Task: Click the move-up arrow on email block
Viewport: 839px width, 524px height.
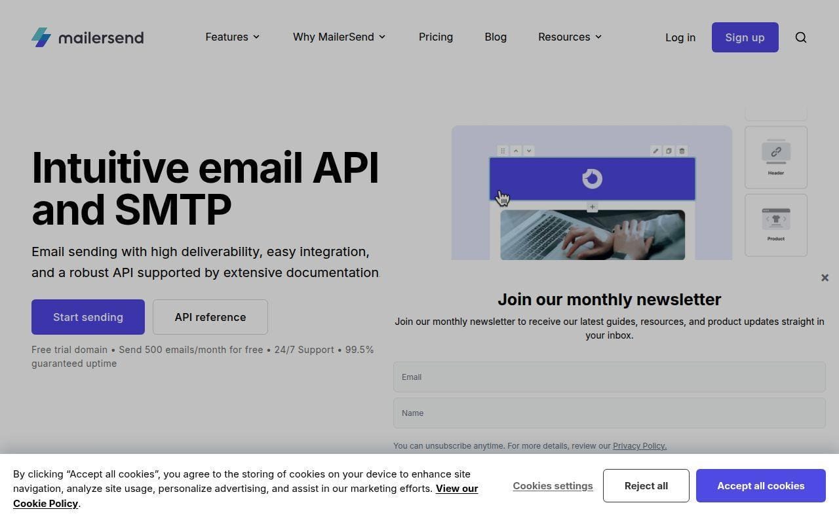Action: click(516, 151)
